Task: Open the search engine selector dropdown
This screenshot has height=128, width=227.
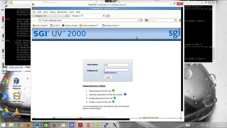Action: click(147, 21)
